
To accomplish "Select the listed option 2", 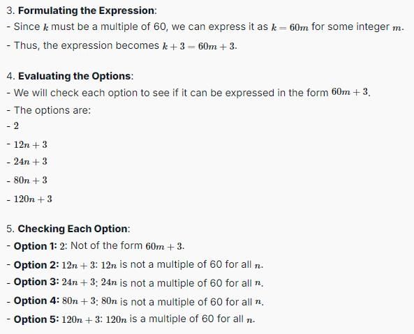I will 16,126.
